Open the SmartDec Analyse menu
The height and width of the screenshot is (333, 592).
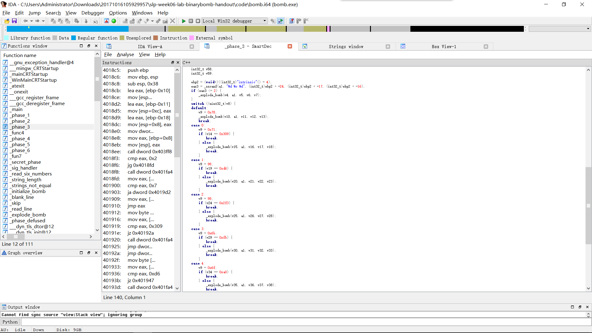click(x=125, y=54)
